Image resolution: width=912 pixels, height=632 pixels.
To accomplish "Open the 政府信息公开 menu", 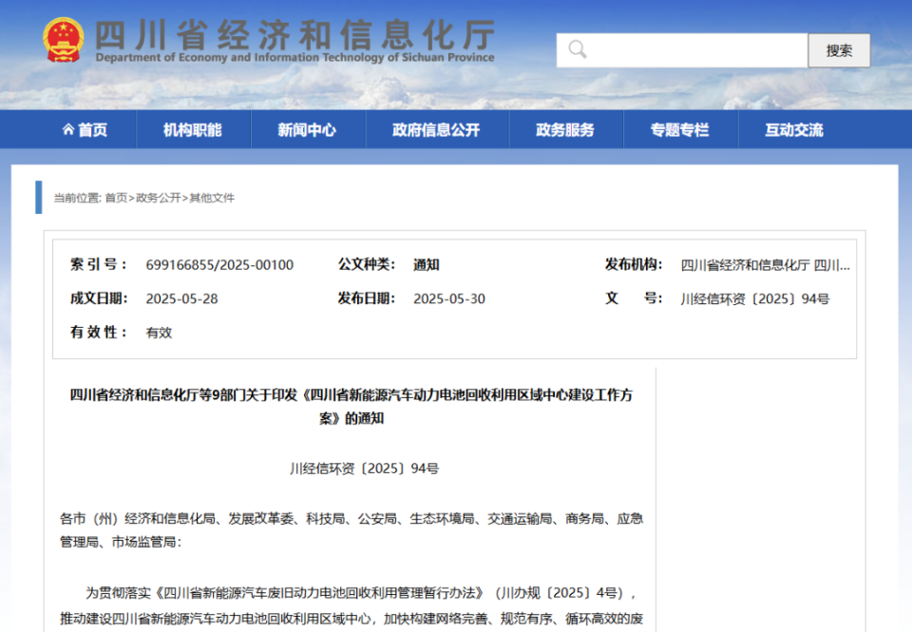I will 436,130.
